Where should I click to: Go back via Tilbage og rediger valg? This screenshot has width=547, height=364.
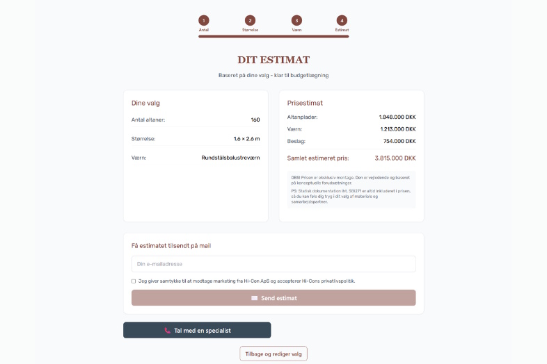[x=273, y=354]
